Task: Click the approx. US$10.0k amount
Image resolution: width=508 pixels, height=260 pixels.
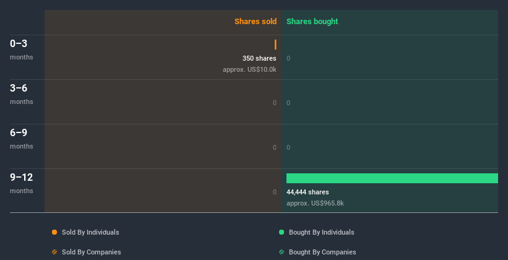Action: pyautogui.click(x=249, y=69)
